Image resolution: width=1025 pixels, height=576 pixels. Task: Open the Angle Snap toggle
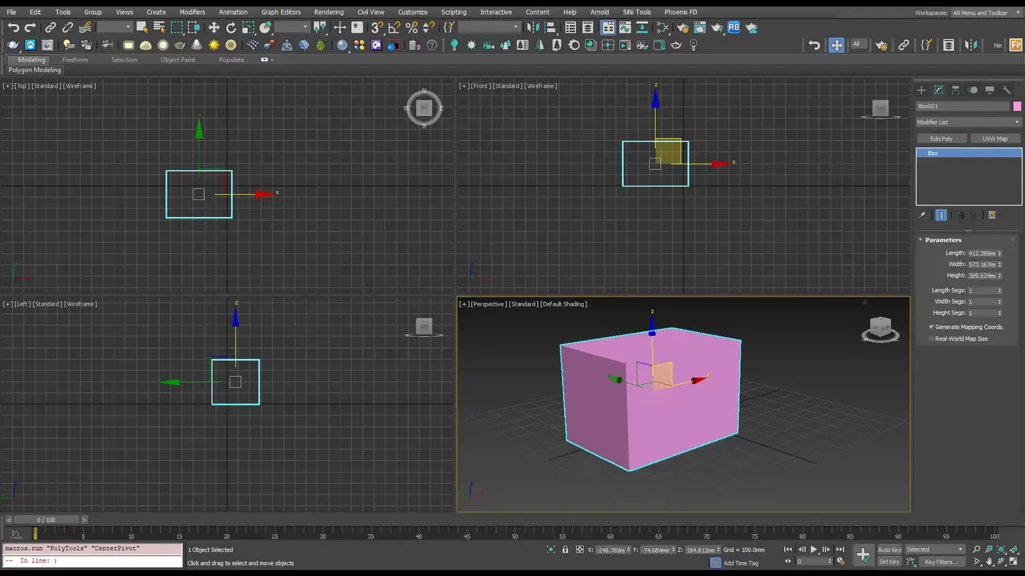394,27
